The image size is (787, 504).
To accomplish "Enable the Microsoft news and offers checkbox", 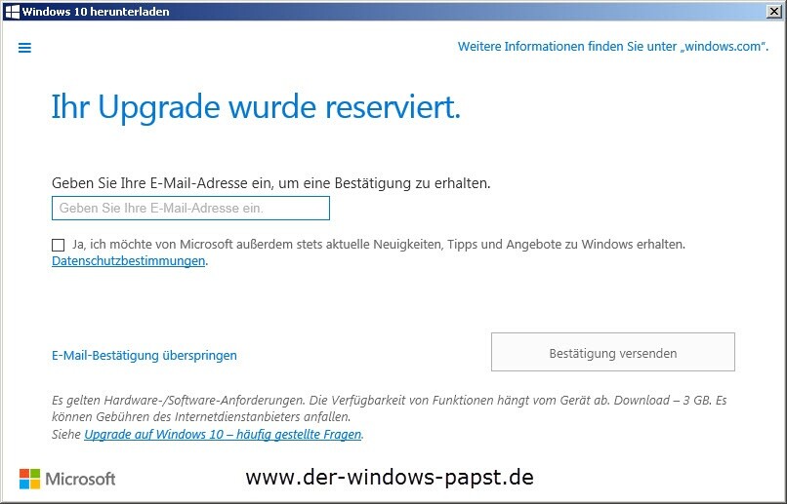I will tap(59, 245).
